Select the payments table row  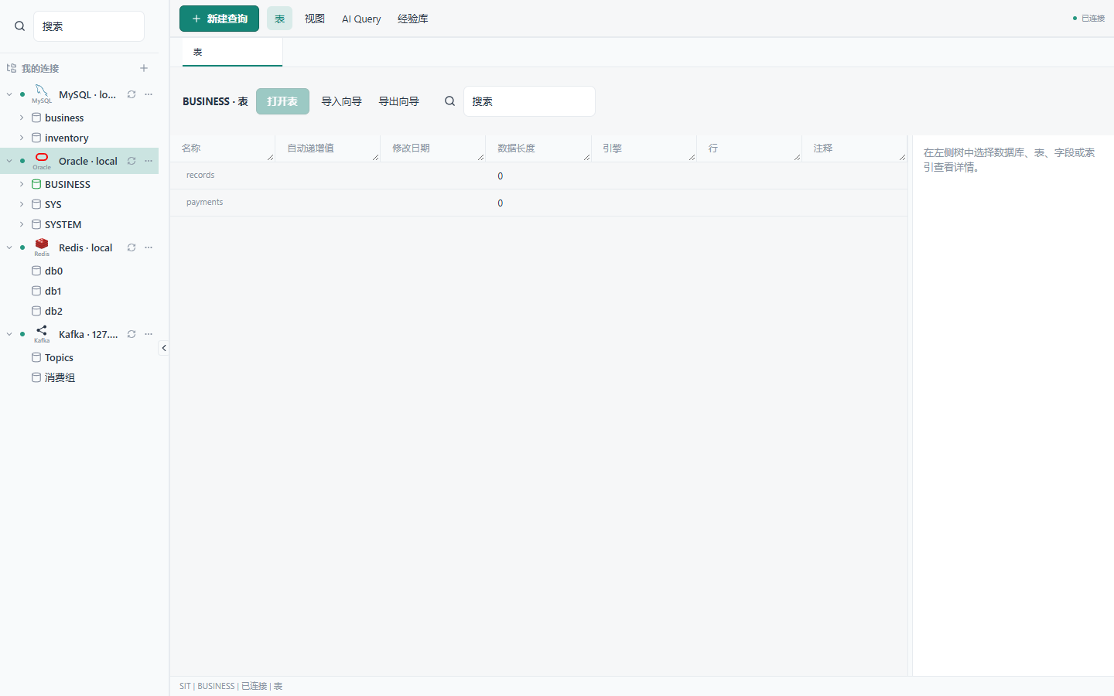tap(538, 203)
